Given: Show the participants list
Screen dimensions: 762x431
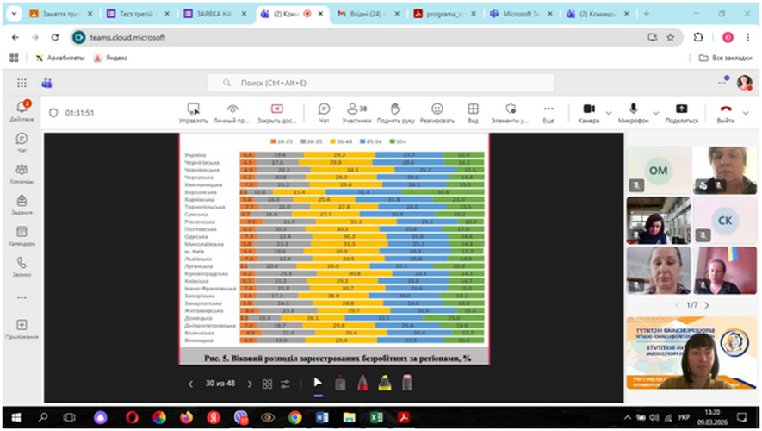Looking at the screenshot, I should point(356,113).
